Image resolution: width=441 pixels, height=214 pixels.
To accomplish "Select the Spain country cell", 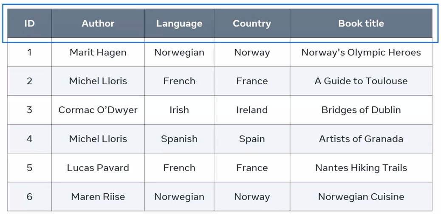I will [x=252, y=139].
